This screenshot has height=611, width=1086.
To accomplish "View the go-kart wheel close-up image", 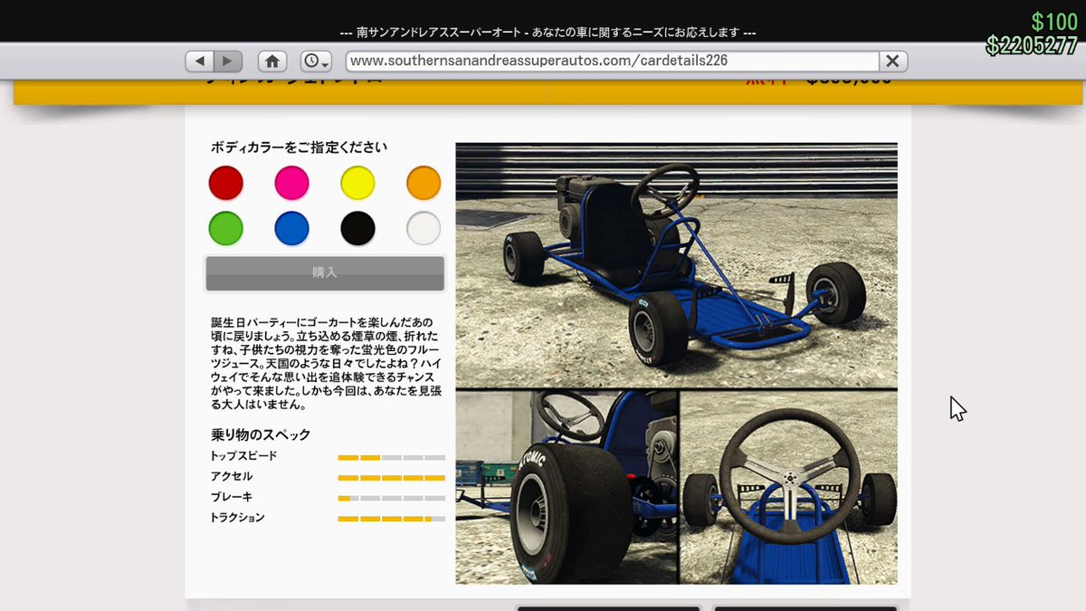I will pos(567,487).
